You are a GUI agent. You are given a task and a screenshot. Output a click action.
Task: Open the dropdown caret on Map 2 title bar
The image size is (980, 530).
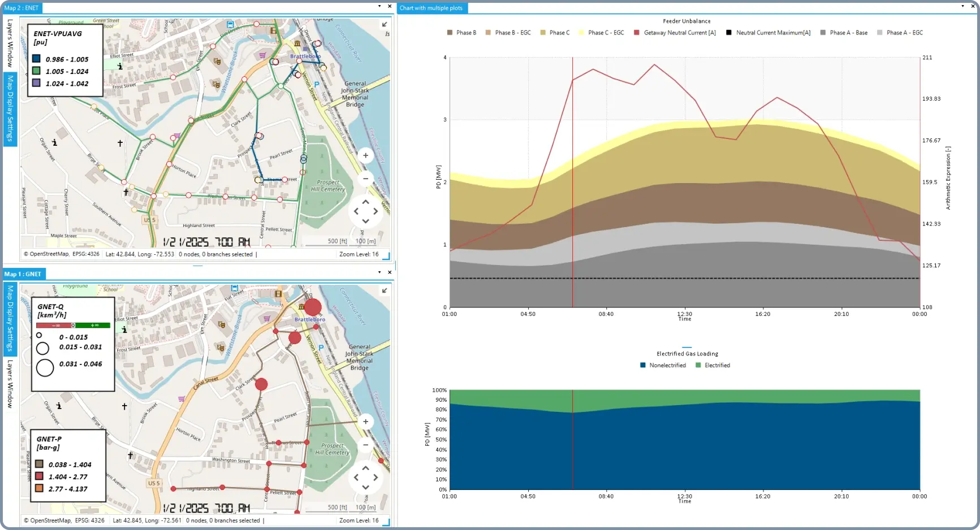(379, 6)
